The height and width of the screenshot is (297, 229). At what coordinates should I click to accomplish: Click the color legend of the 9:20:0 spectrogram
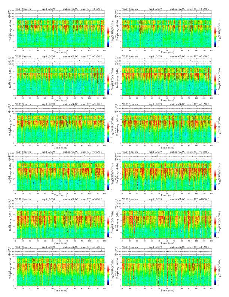pyautogui.click(x=108, y=179)
